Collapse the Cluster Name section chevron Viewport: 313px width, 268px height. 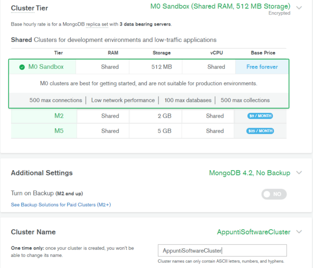299,232
